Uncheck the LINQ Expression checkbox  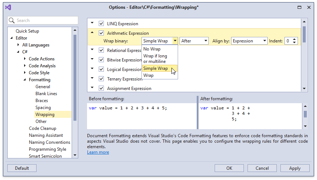pos(101,24)
